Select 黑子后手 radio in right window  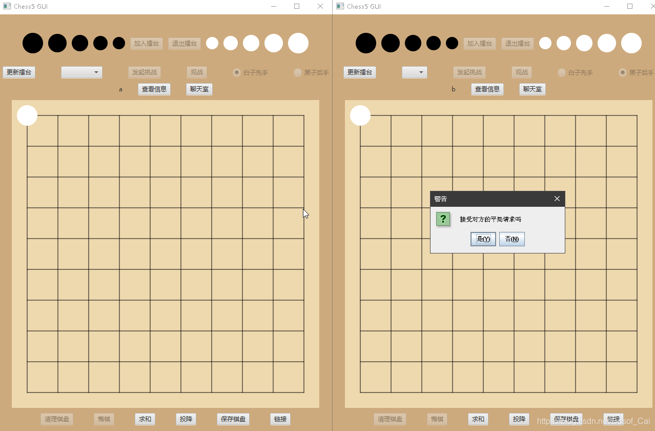point(637,72)
